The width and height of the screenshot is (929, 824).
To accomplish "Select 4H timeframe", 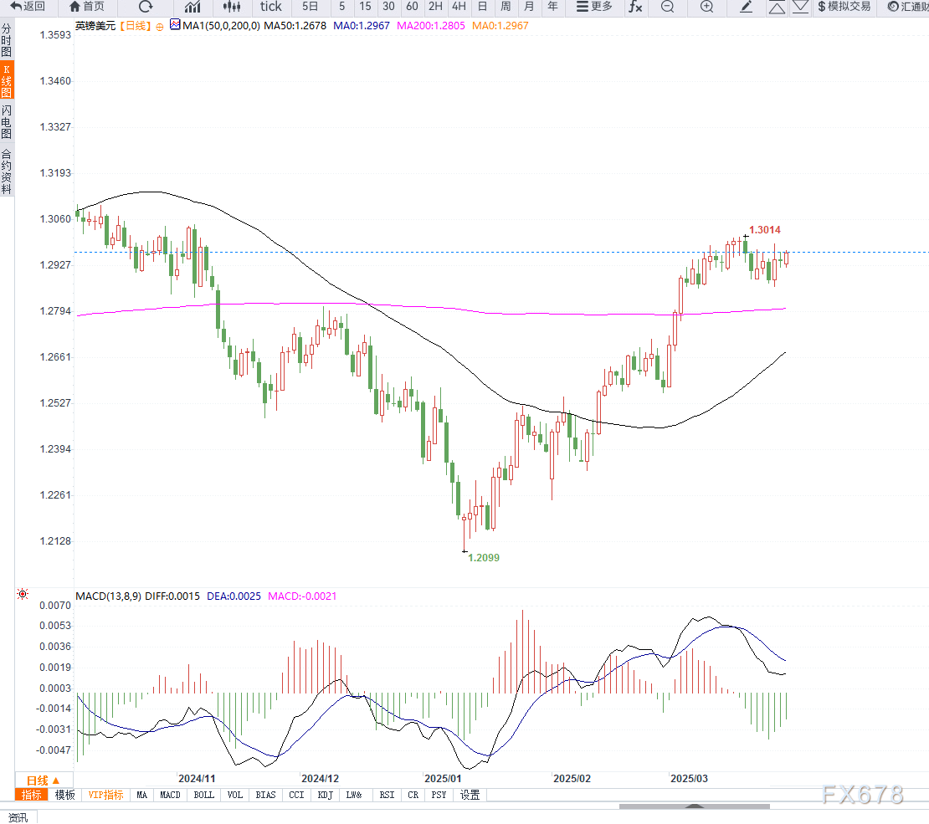I will coord(459,7).
